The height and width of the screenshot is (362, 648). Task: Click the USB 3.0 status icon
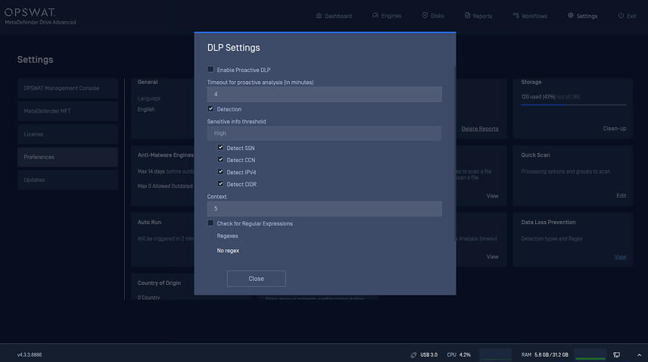(x=414, y=354)
